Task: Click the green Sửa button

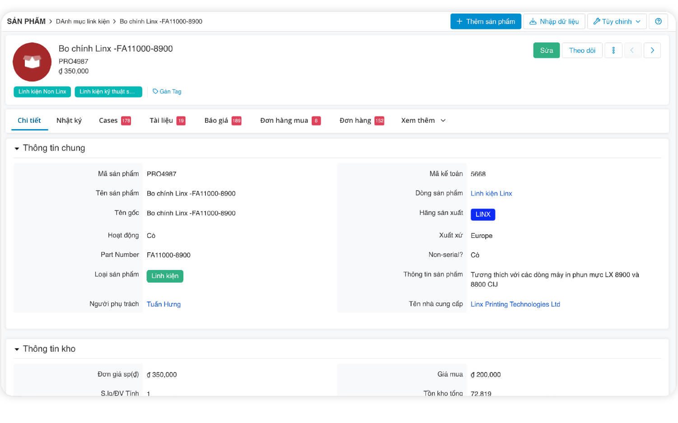Action: (x=547, y=50)
